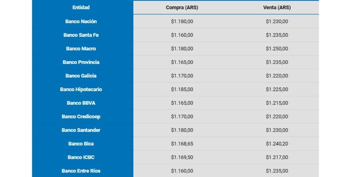Select Banco Macro's venta value $1.250,00

coord(277,48)
